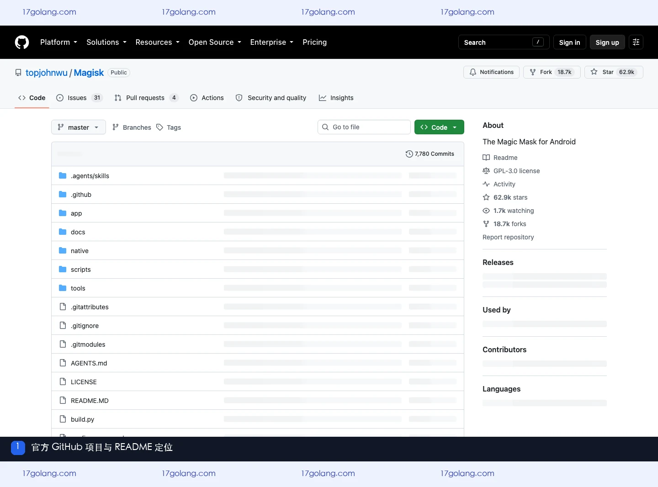
Task: Open the build.py file name
Action: click(x=82, y=419)
